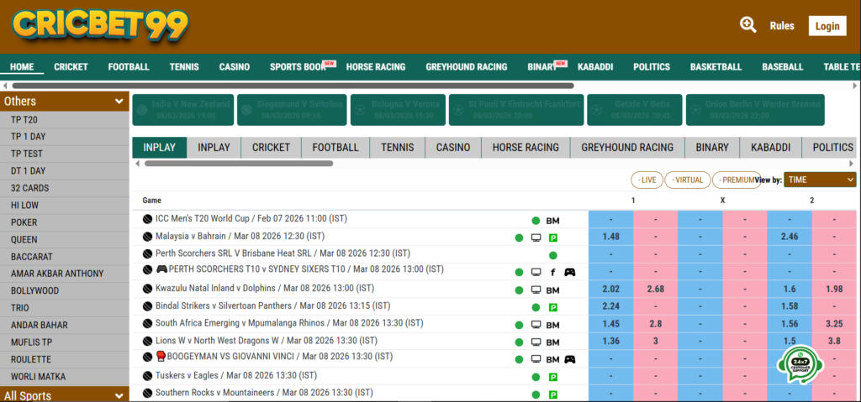This screenshot has width=861, height=402.
Task: Click the CRICBET99 logo
Action: (100, 26)
